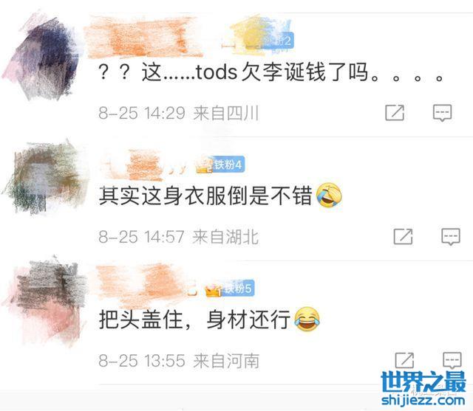Tap reply icon on Sichuan comment
This screenshot has height=411, width=473.
[x=442, y=113]
